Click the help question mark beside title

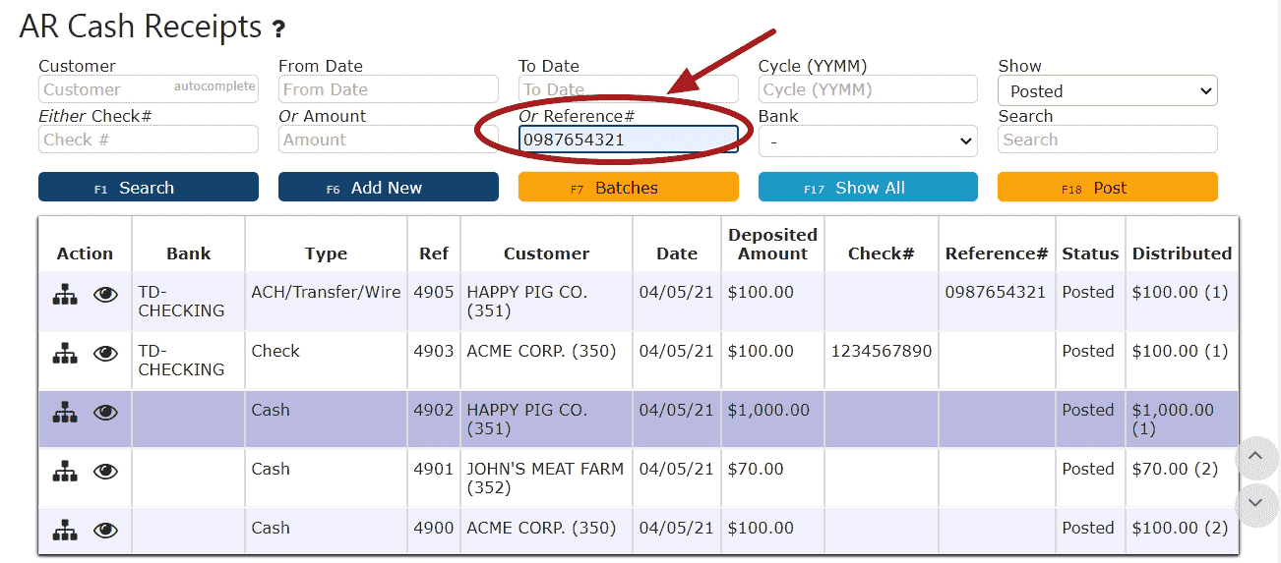pyautogui.click(x=279, y=29)
